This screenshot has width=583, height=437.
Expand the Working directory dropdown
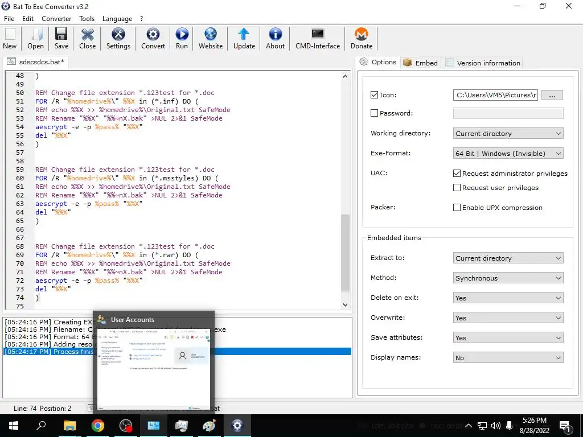508,133
